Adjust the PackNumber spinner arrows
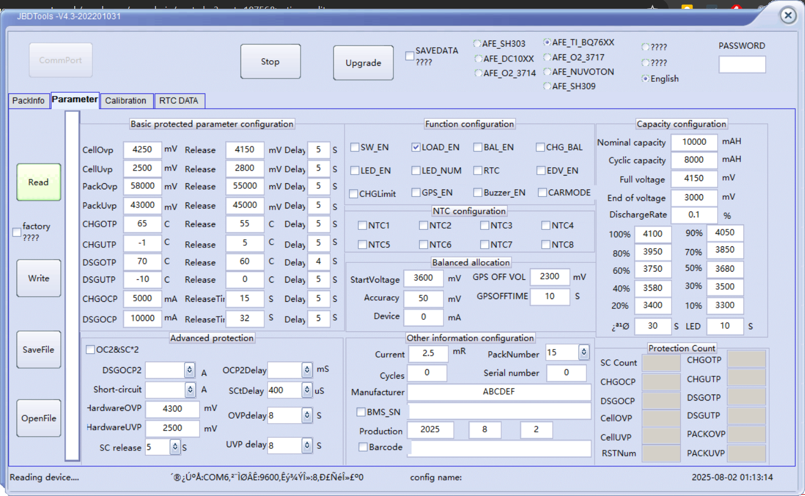The width and height of the screenshot is (805, 496). pos(584,352)
